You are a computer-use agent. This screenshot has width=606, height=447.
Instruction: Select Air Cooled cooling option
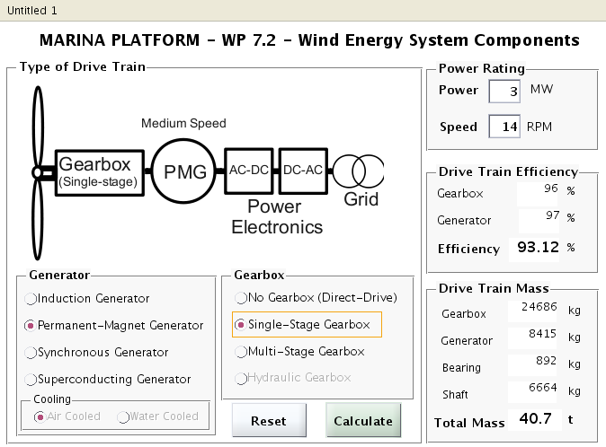coord(40,416)
